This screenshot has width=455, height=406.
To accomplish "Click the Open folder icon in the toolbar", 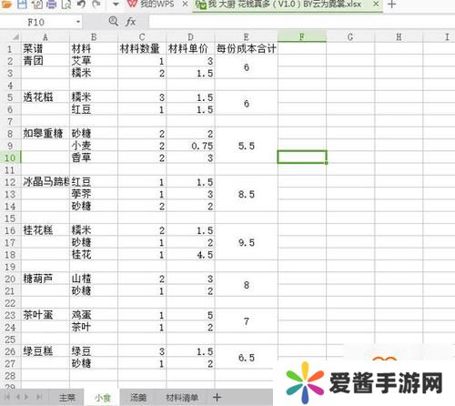I will pos(6,4).
